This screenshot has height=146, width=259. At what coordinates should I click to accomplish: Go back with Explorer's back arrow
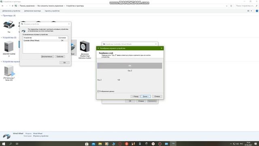point(2,6)
